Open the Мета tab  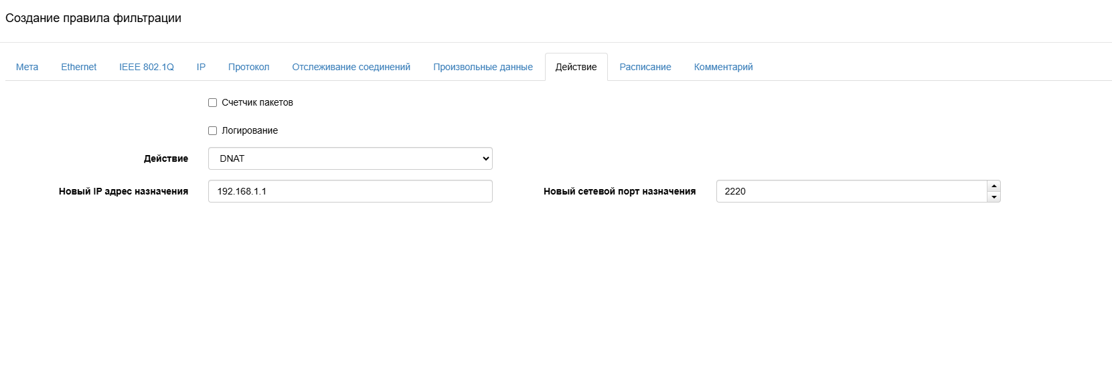(x=27, y=67)
